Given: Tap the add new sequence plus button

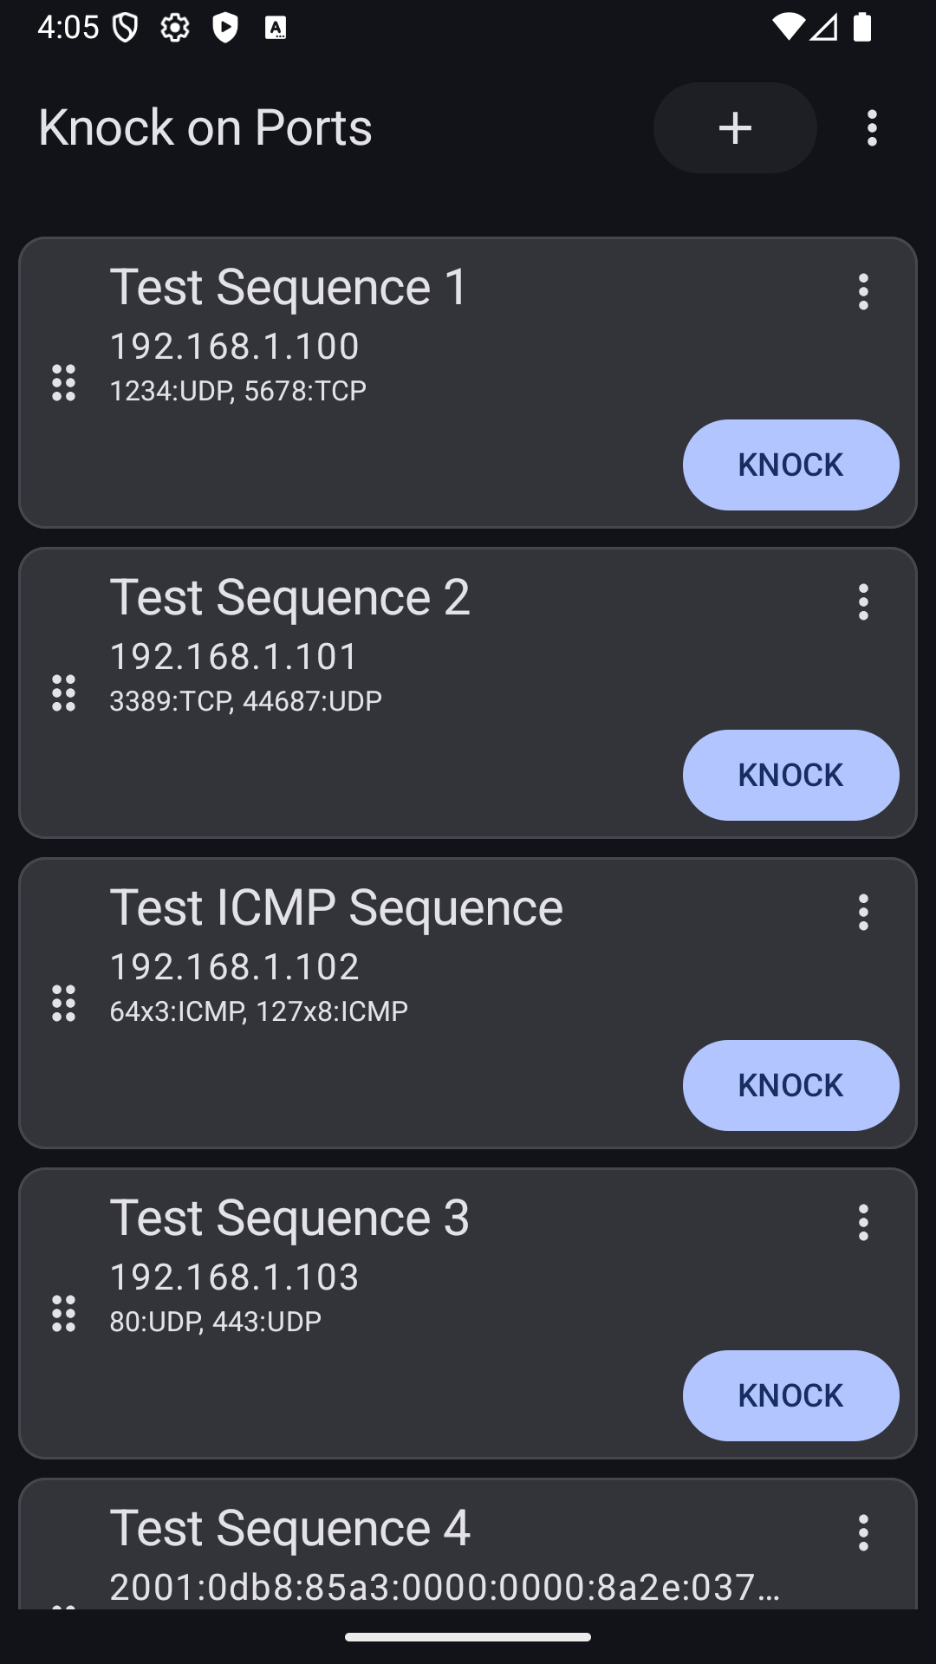Looking at the screenshot, I should (x=734, y=128).
